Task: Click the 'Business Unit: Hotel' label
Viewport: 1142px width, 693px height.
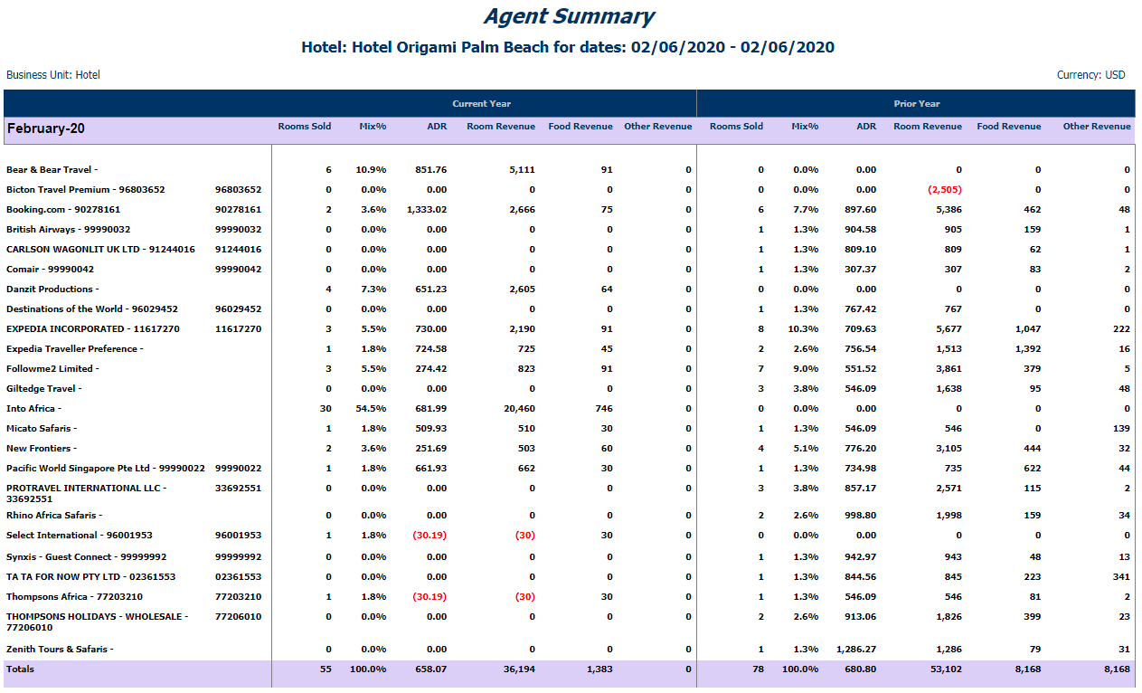Action: 53,75
